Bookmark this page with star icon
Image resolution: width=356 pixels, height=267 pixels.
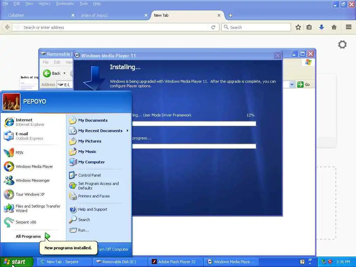[298, 27]
